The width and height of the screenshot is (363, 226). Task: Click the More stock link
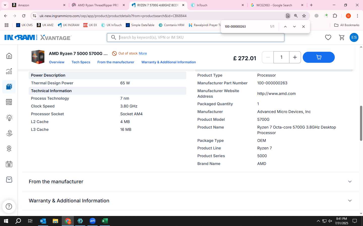(143, 53)
